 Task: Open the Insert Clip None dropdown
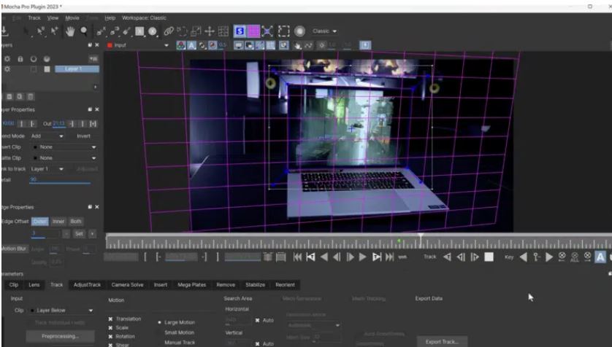click(64, 147)
